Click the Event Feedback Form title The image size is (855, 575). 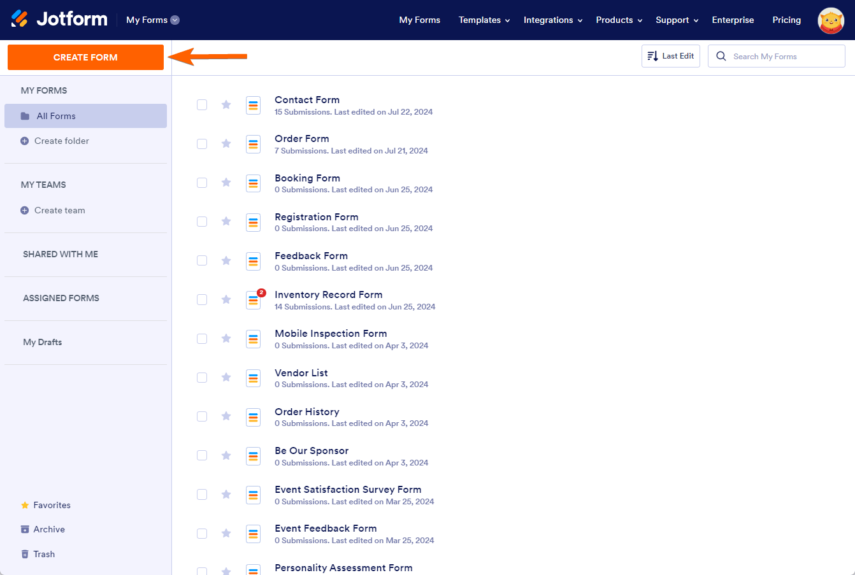326,528
